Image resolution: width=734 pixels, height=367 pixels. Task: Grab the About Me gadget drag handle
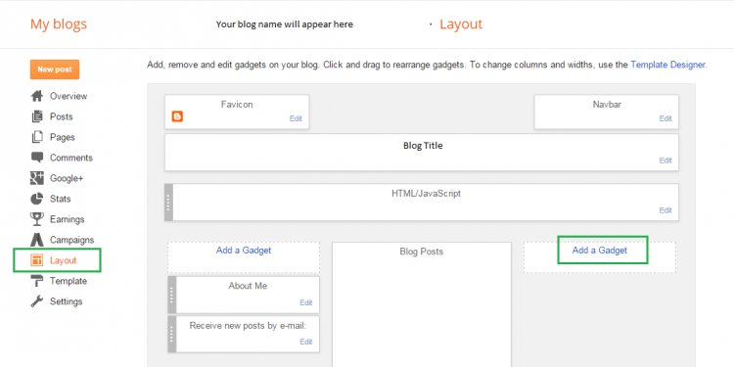(x=172, y=295)
